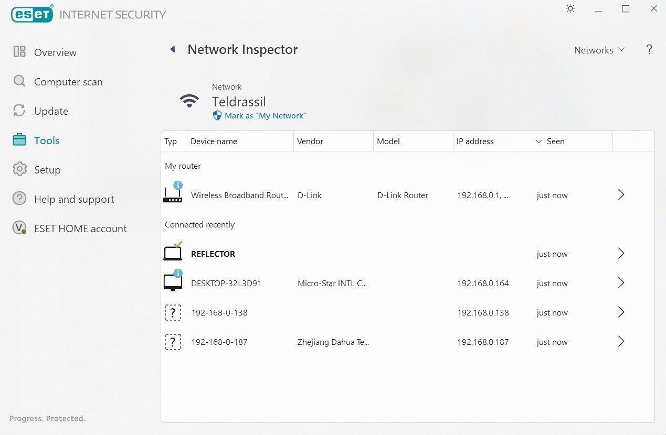Click the Setup gear icon
The height and width of the screenshot is (435, 666).
coord(19,169)
